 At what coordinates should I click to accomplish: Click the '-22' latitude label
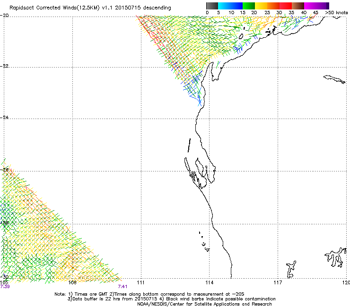tap(4, 66)
